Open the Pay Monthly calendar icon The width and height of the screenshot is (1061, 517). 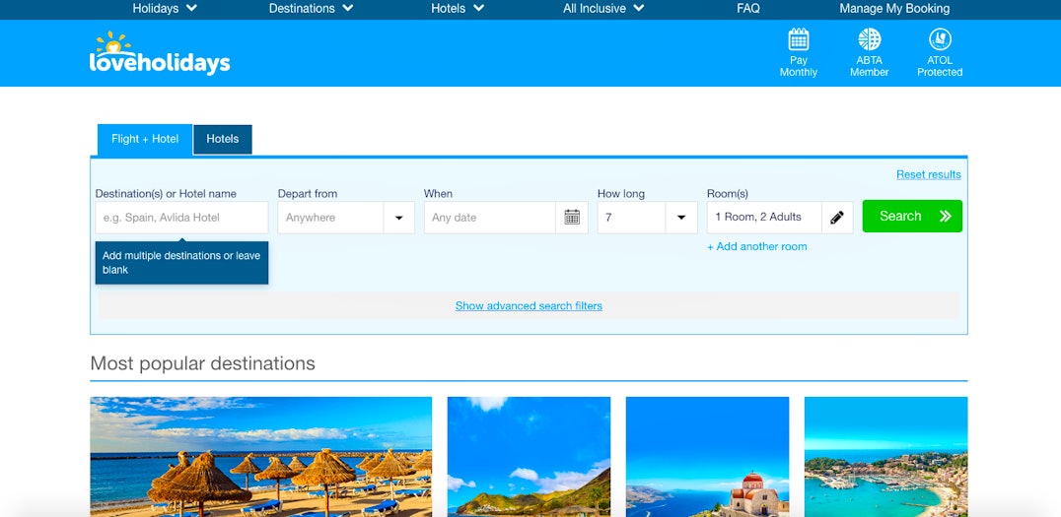[799, 39]
